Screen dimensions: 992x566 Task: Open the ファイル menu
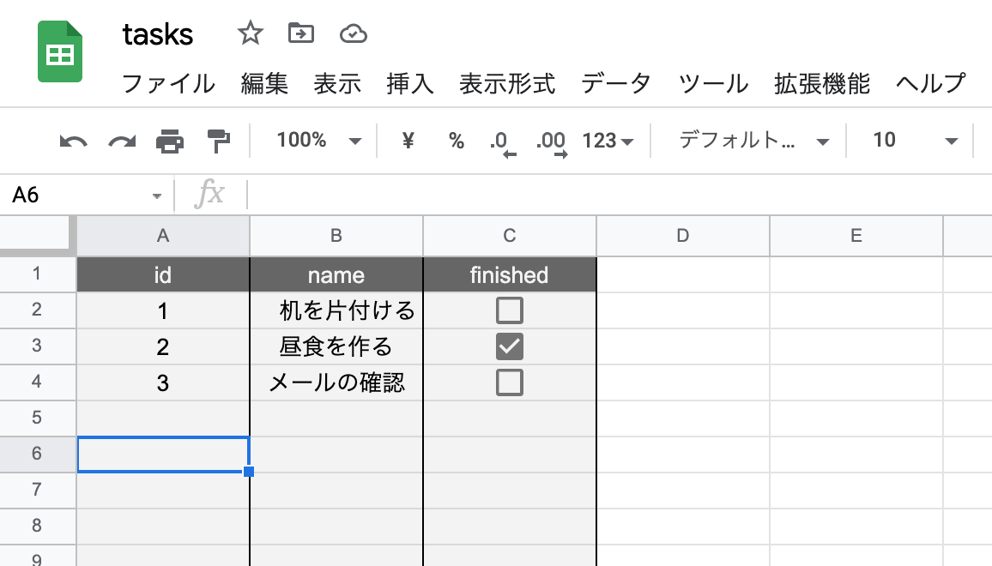tap(168, 84)
